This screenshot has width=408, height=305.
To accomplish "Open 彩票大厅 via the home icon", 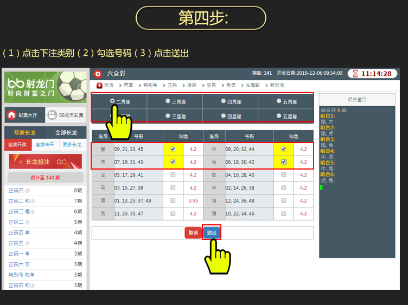I will (x=11, y=115).
